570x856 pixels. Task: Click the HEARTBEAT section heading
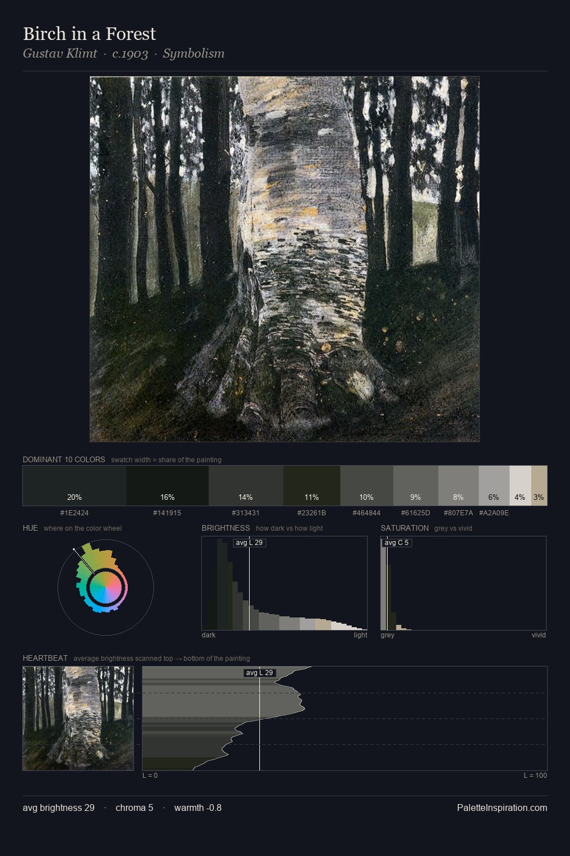45,658
